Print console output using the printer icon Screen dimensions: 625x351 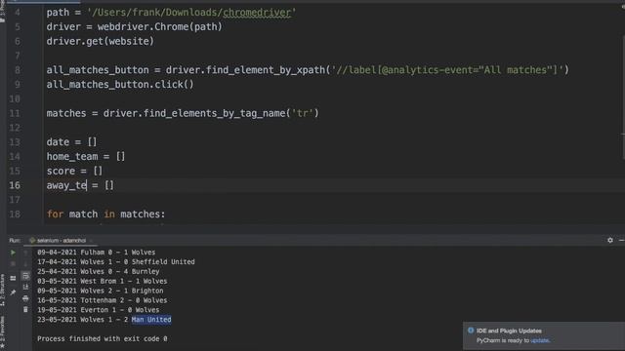[x=26, y=298]
